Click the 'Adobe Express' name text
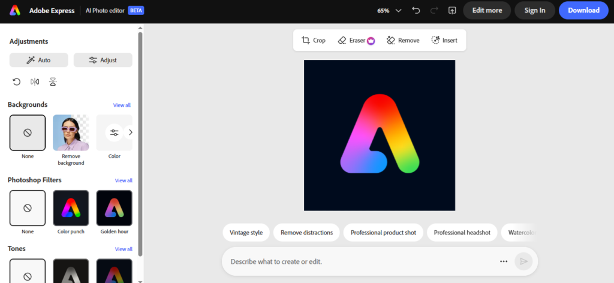 (52, 11)
